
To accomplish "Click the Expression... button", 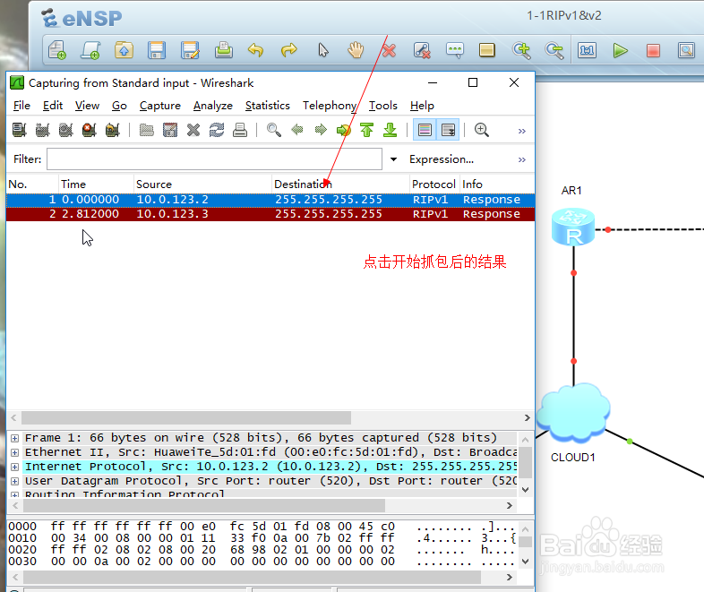I will 442,159.
